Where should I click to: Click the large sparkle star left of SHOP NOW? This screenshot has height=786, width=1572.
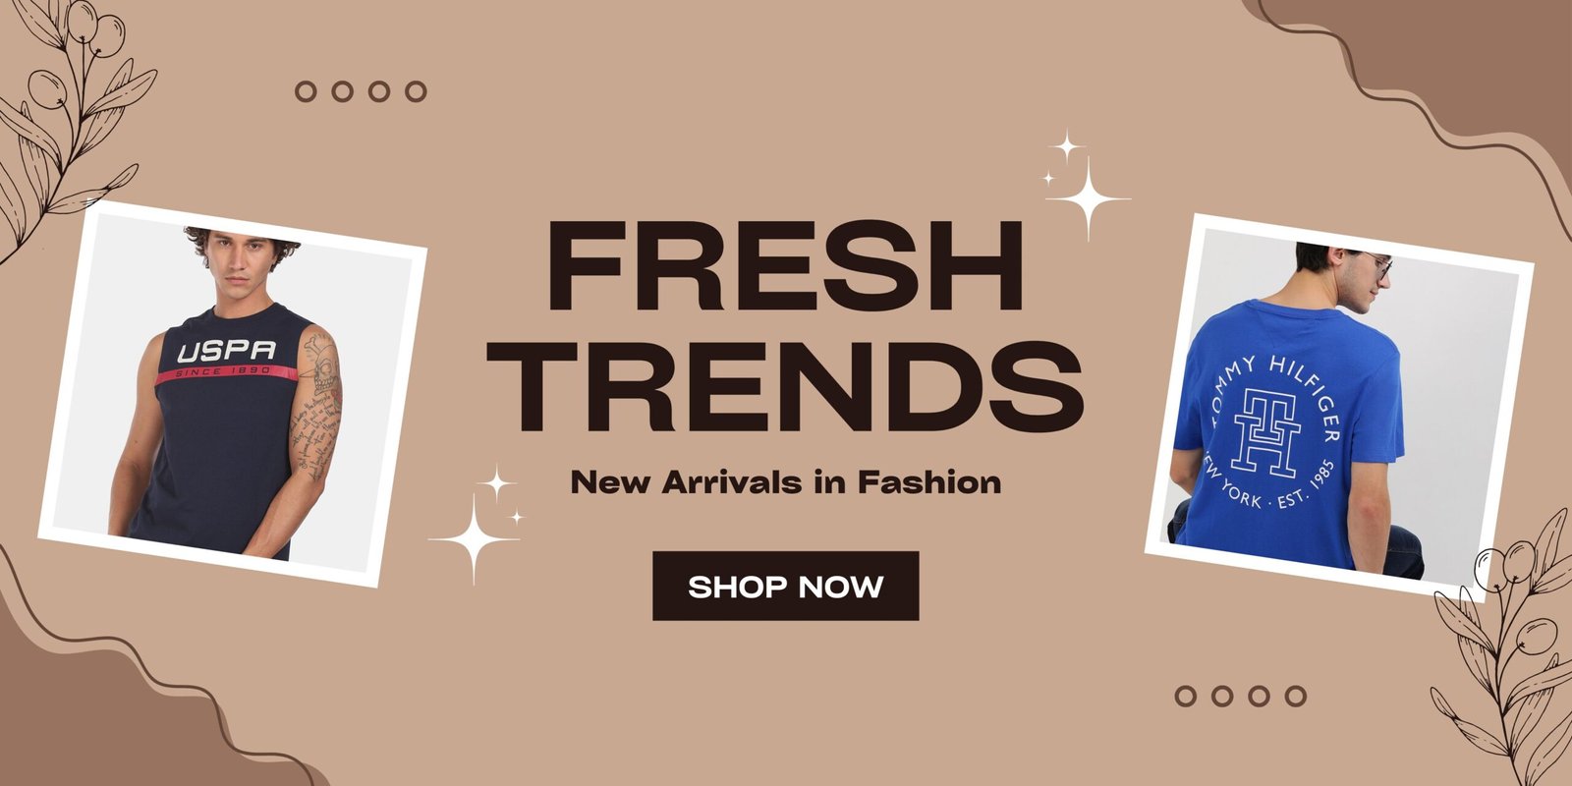tap(474, 538)
